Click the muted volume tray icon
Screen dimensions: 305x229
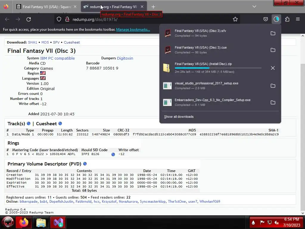click(x=277, y=222)
